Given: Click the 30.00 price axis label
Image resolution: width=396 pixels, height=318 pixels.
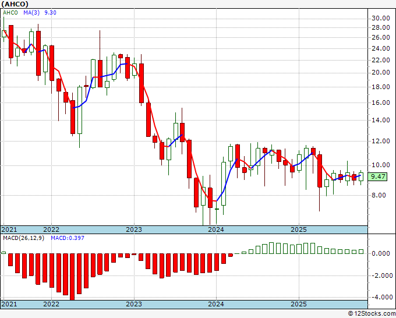Looking at the screenshot, I should click(x=381, y=18).
